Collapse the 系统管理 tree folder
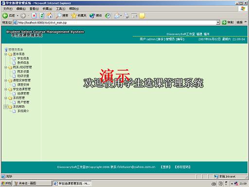 [6, 98]
